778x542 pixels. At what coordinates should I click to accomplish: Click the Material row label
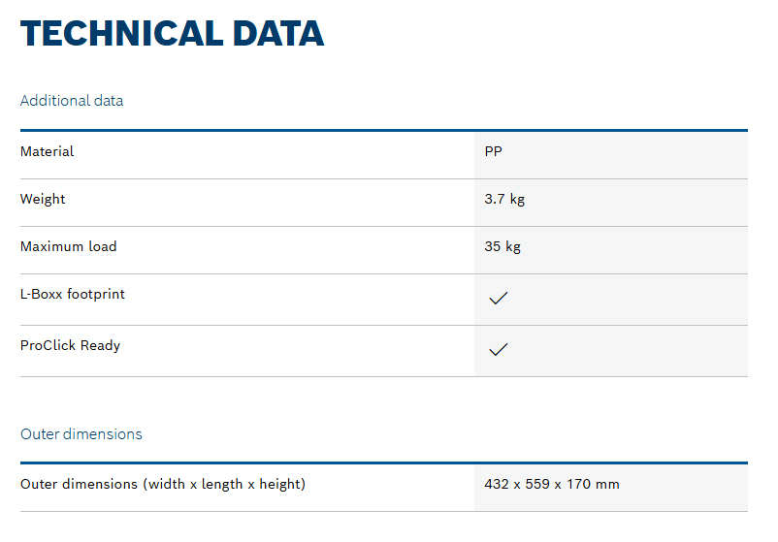(47, 151)
